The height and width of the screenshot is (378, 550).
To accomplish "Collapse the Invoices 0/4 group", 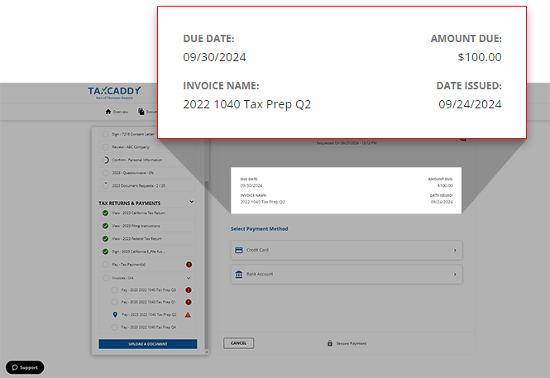I will click(189, 278).
